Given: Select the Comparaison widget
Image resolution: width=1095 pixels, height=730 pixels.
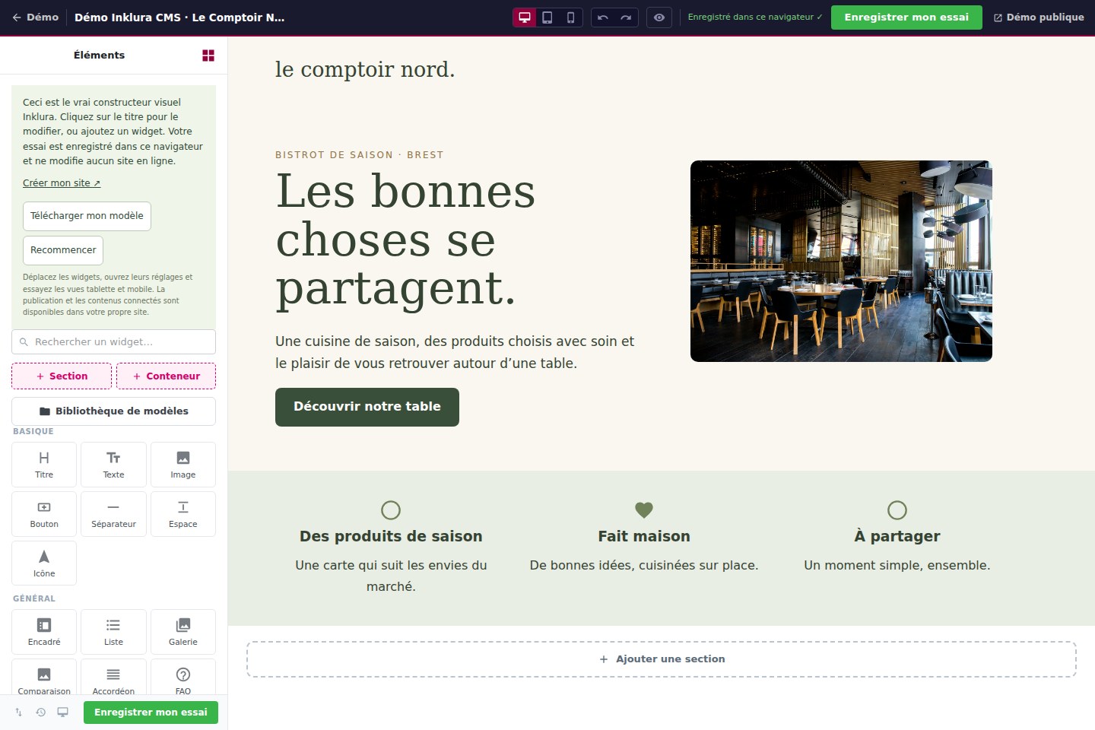Looking at the screenshot, I should pos(44,678).
